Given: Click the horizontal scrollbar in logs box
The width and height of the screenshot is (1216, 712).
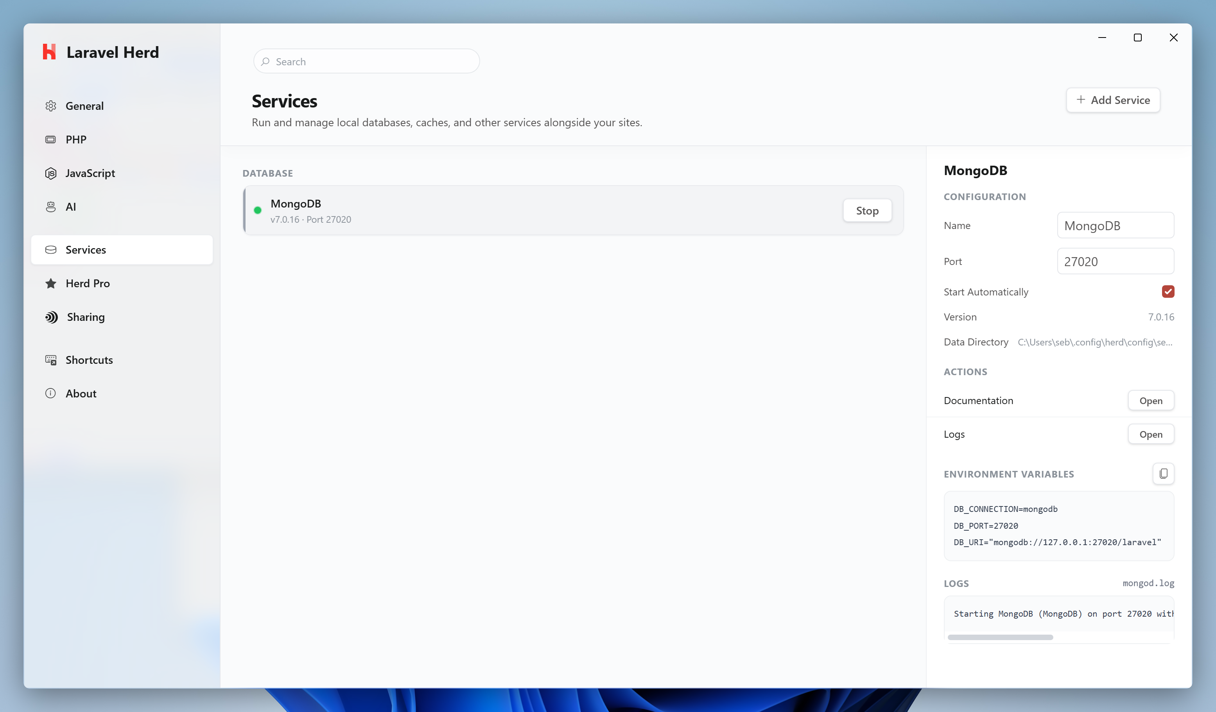Looking at the screenshot, I should pos(1000,637).
